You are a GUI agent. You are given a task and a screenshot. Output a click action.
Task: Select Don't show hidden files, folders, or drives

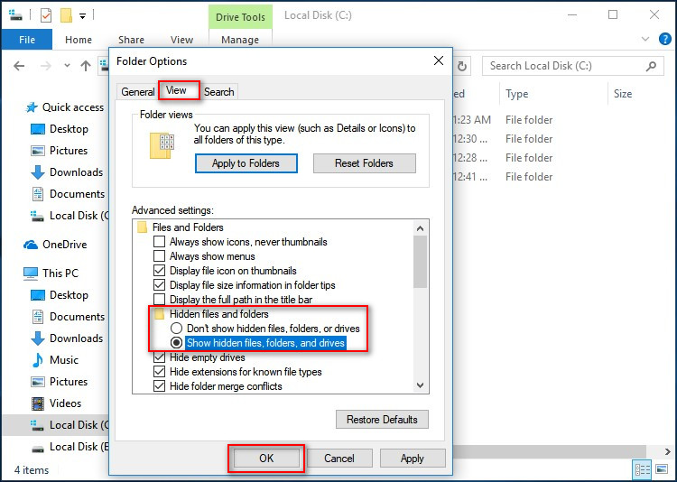coord(176,329)
